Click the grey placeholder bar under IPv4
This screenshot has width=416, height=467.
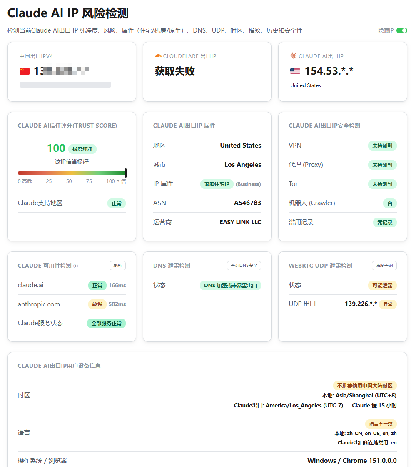65,85
